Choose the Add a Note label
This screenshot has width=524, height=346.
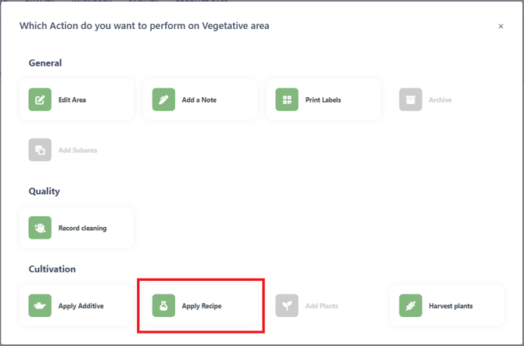tap(199, 99)
